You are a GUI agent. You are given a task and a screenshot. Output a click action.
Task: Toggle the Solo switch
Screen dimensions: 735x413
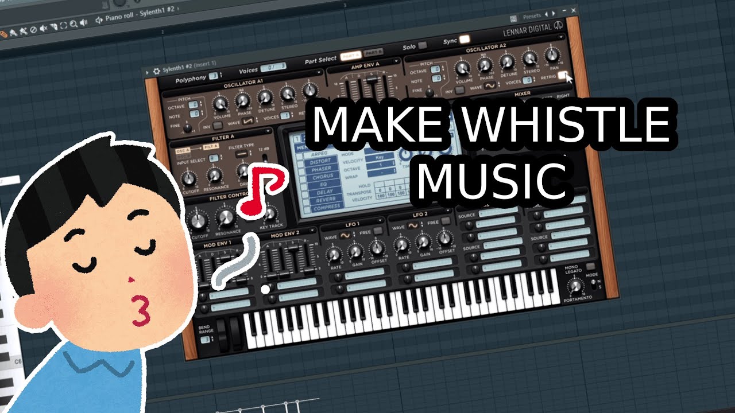click(x=423, y=45)
